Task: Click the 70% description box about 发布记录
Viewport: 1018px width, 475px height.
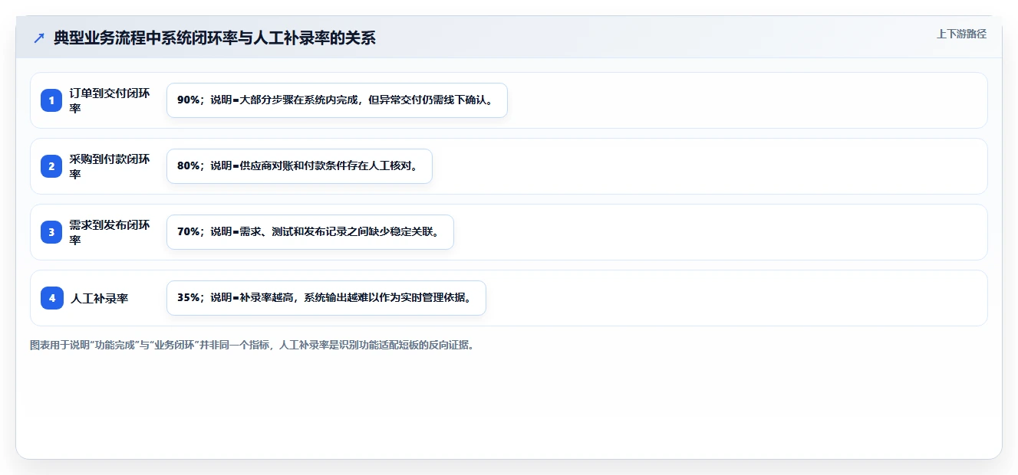Action: point(310,232)
